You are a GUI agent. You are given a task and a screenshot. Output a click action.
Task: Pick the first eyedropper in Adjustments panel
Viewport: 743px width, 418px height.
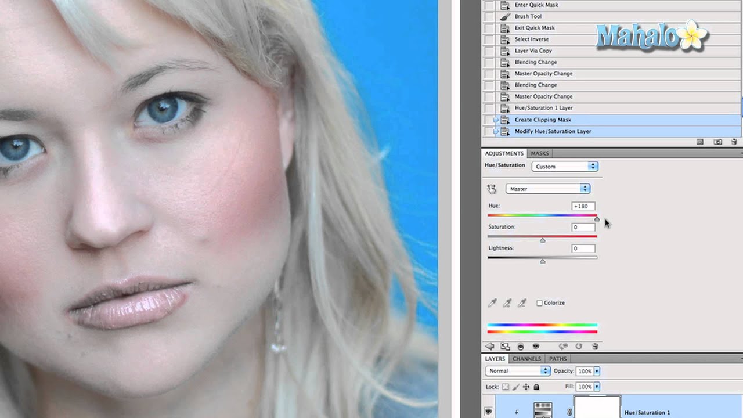point(492,303)
